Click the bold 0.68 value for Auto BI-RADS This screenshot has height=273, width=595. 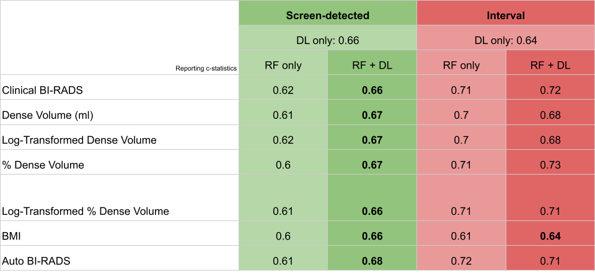coord(372,261)
